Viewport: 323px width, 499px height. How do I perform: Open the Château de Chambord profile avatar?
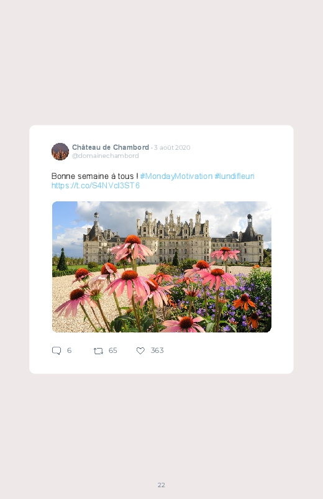click(60, 152)
